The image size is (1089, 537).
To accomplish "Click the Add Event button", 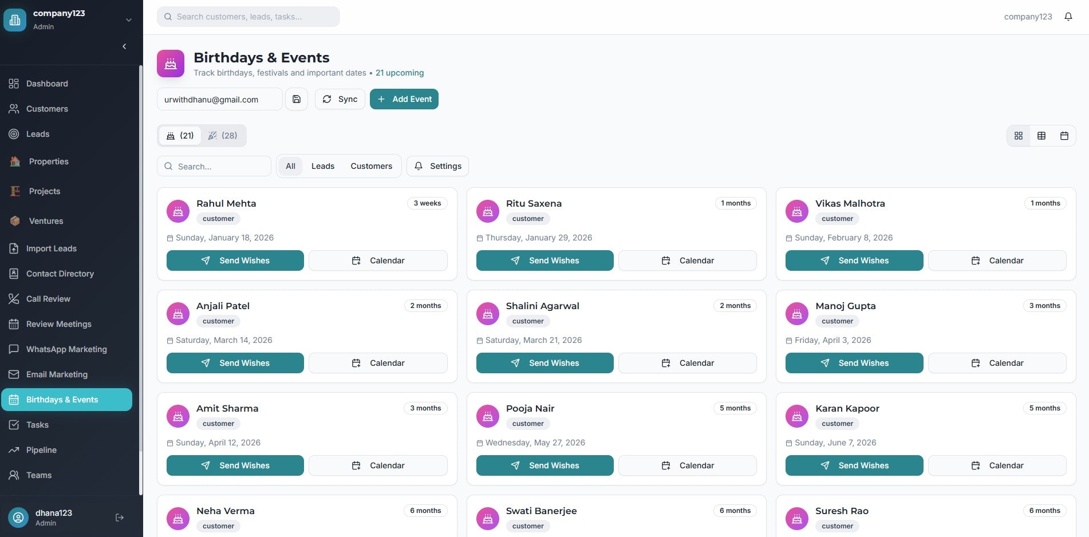I will pyautogui.click(x=404, y=98).
